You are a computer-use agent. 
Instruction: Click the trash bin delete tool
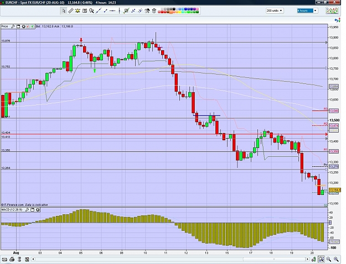click(x=154, y=10)
